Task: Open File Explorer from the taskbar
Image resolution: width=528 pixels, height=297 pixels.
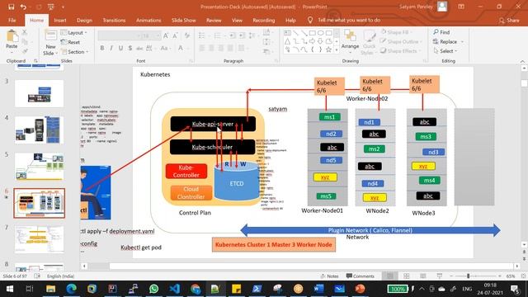Action: [50, 289]
